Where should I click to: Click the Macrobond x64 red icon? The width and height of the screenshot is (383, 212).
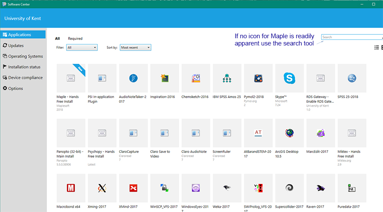pyautogui.click(x=71, y=188)
